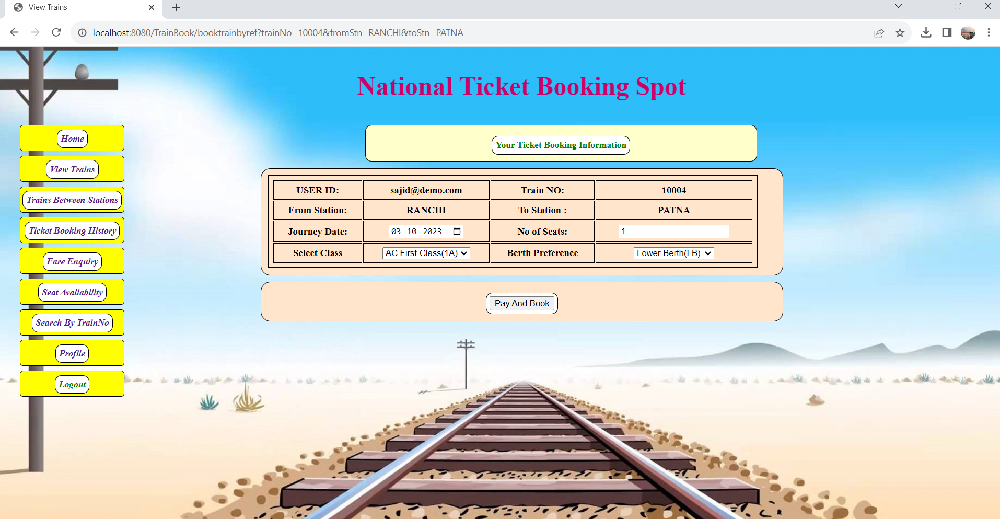Open the Journey Date calendar picker
This screenshot has height=519, width=1000.
pos(456,231)
